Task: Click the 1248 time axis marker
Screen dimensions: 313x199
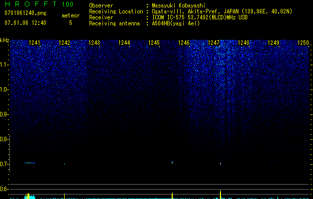Action: [x=243, y=43]
